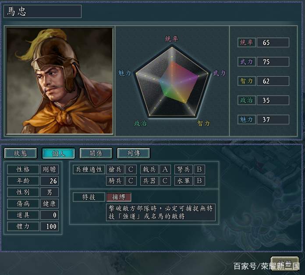Click the 水軍 aptitude label
The height and width of the screenshot is (275, 305).
point(183,181)
